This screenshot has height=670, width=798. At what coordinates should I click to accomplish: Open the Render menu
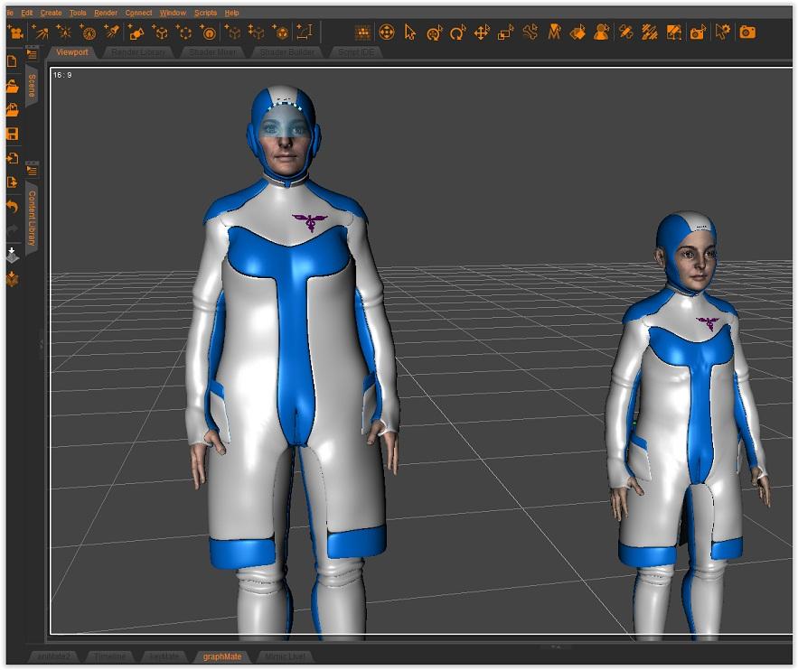[106, 13]
